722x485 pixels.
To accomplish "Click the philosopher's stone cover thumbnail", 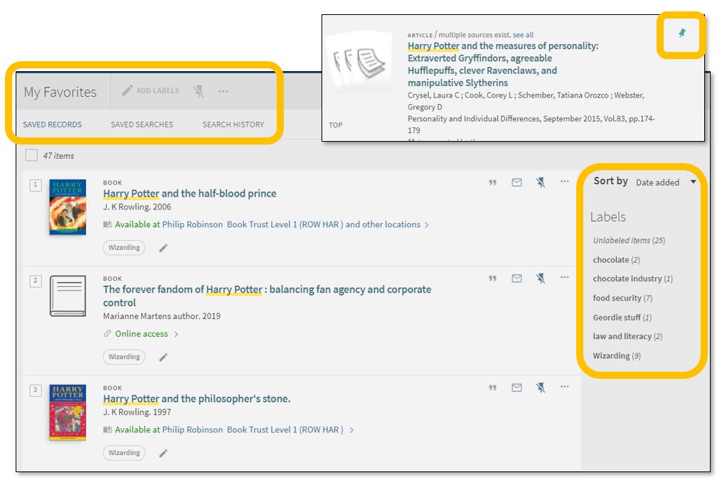I will coord(68,412).
